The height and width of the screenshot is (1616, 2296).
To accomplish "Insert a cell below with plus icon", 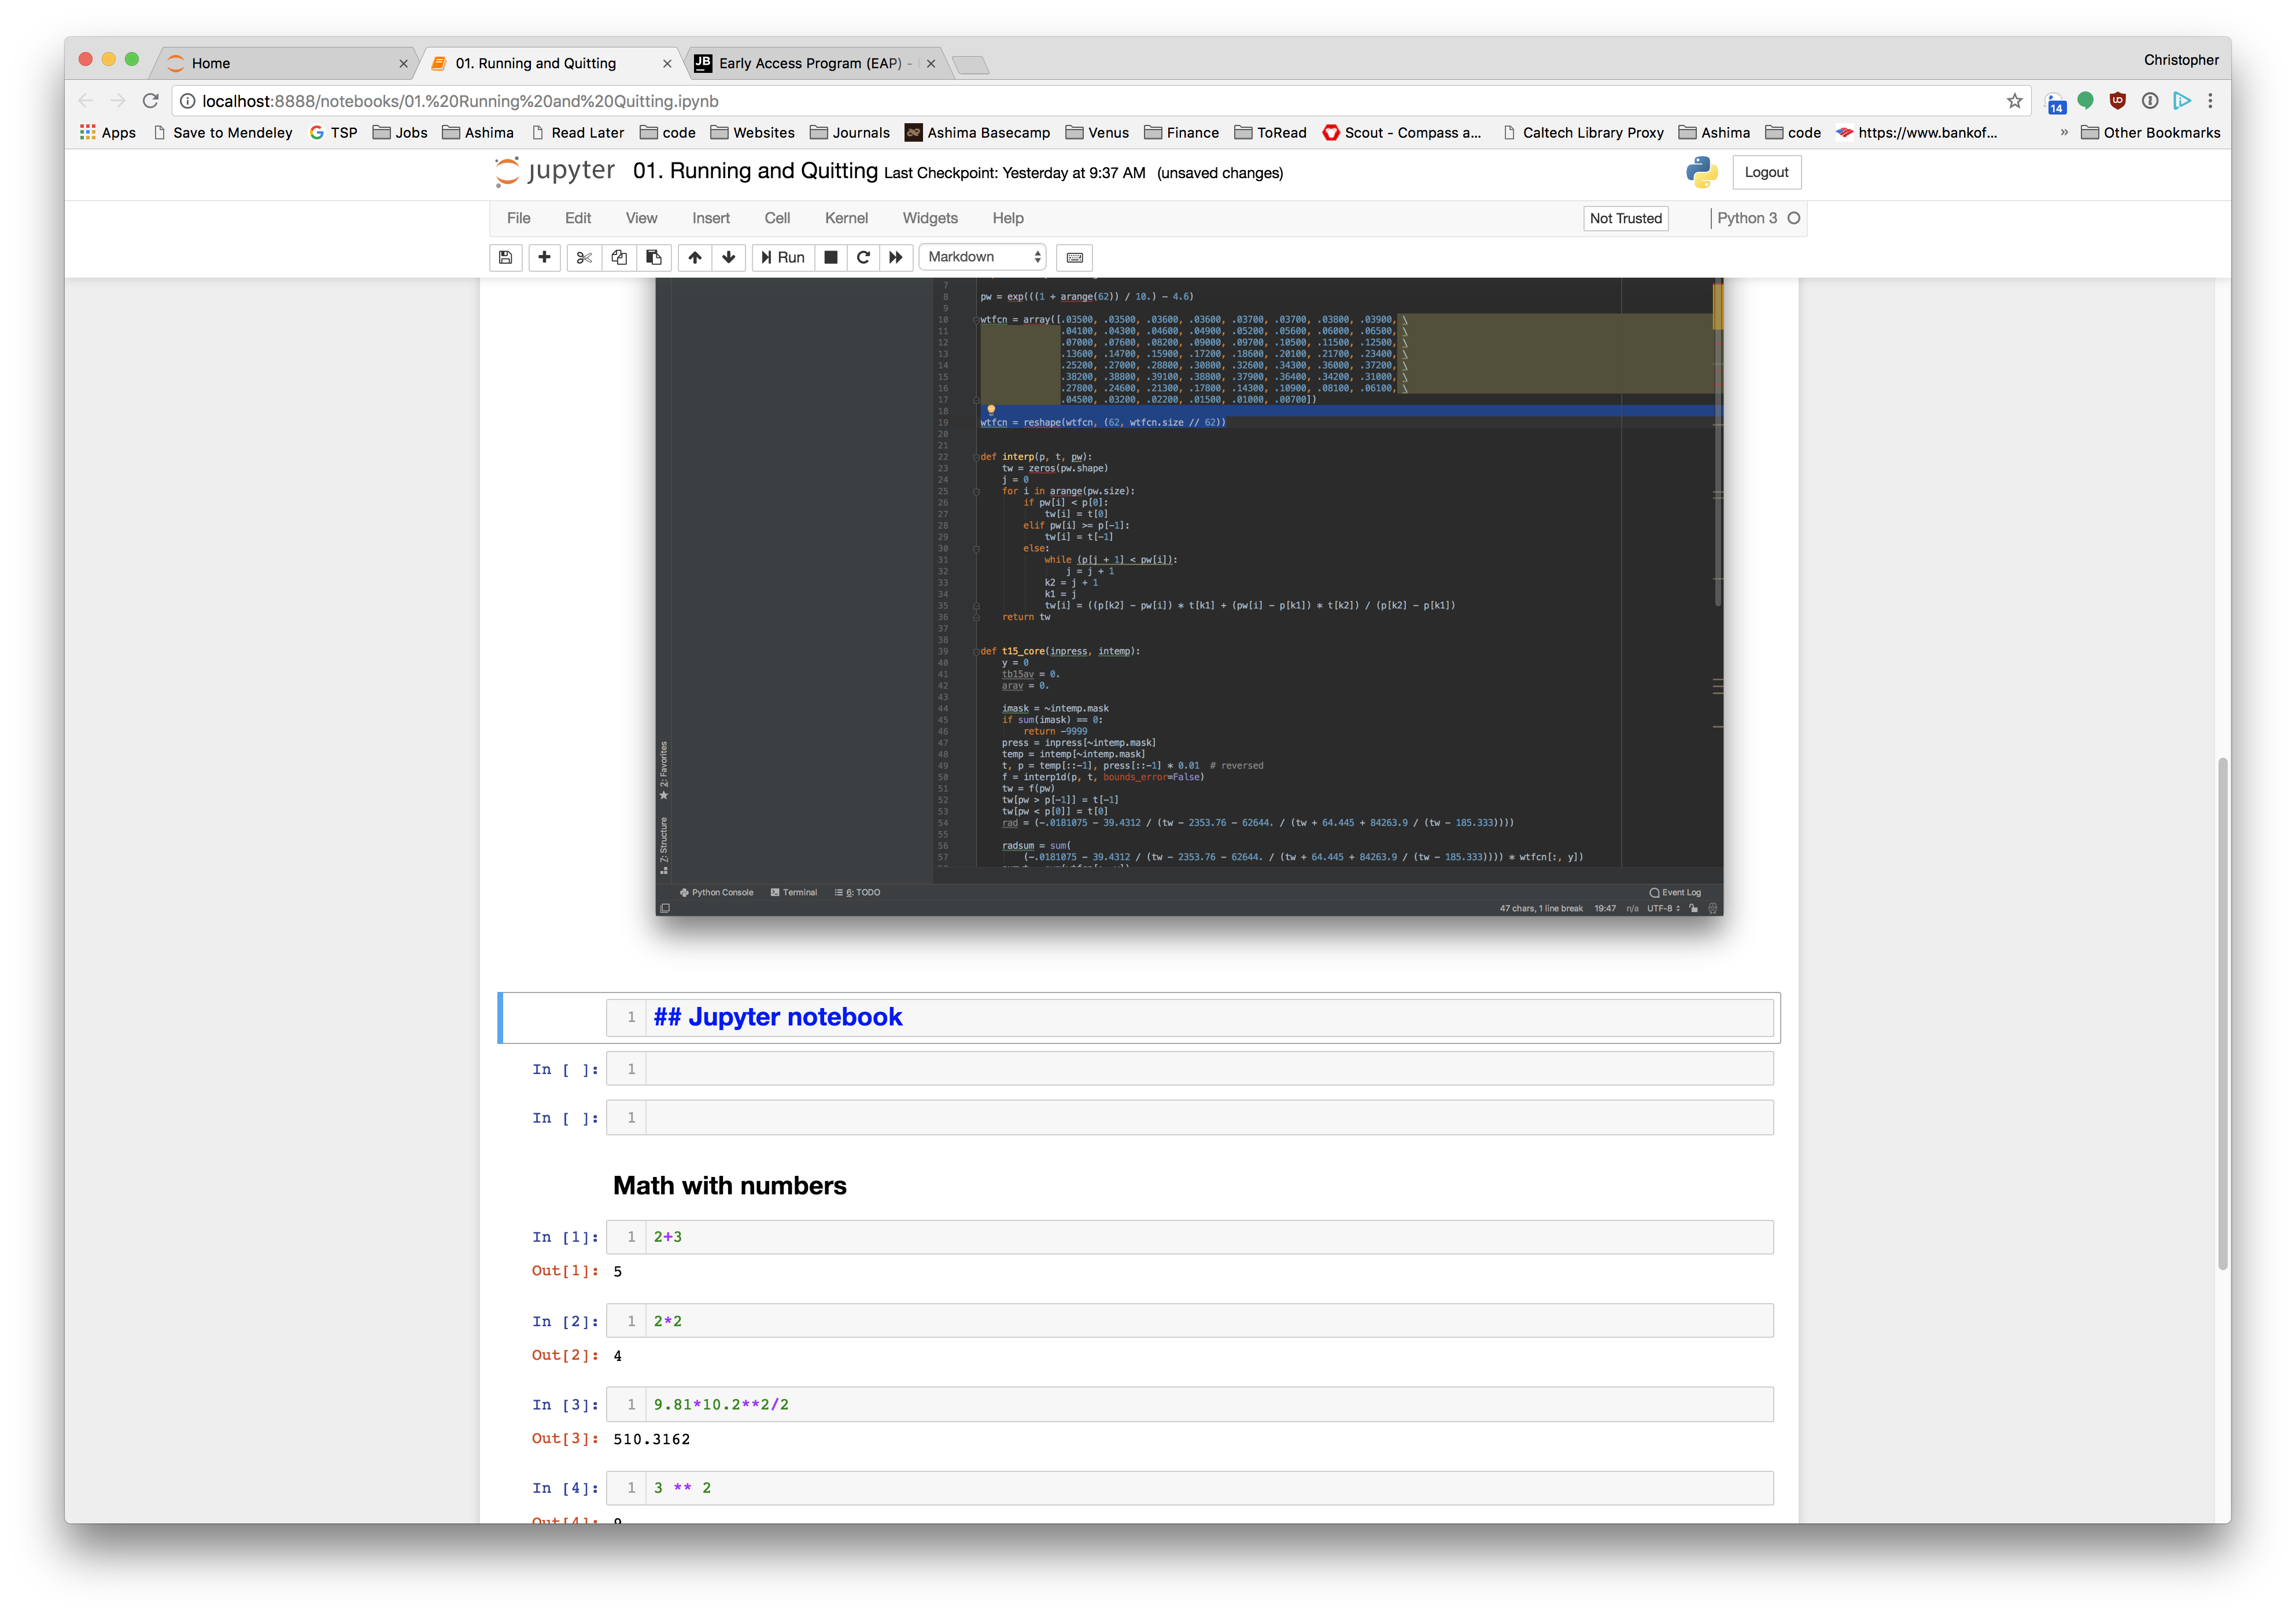I will (544, 257).
